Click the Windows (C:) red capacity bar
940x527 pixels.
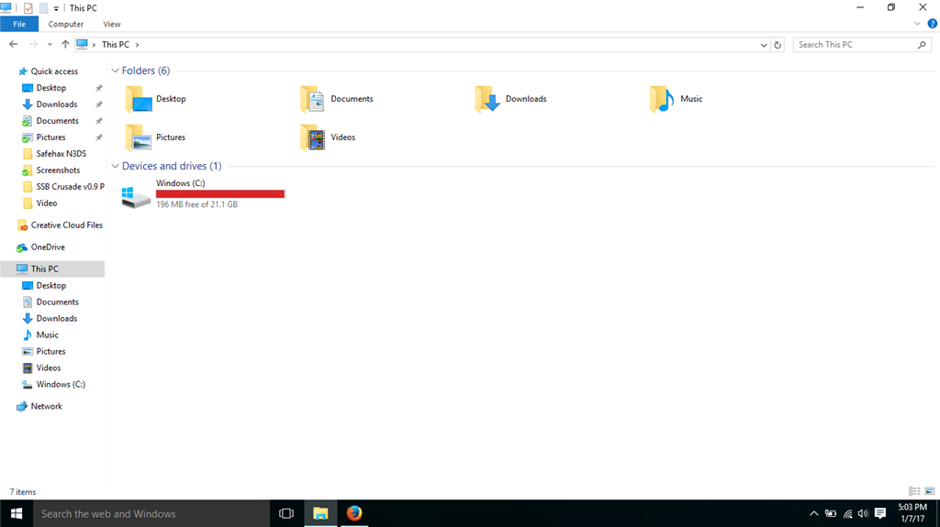point(220,194)
